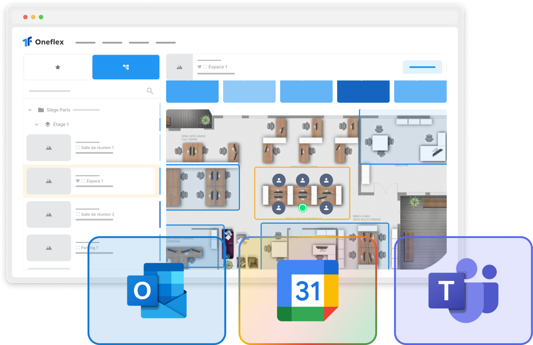Select the first blue day slot

[x=192, y=91]
